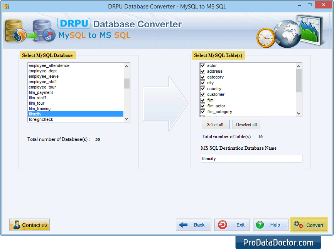The width and height of the screenshot is (334, 249).
Task: Click the blue Back arrow icon
Action: click(183, 225)
